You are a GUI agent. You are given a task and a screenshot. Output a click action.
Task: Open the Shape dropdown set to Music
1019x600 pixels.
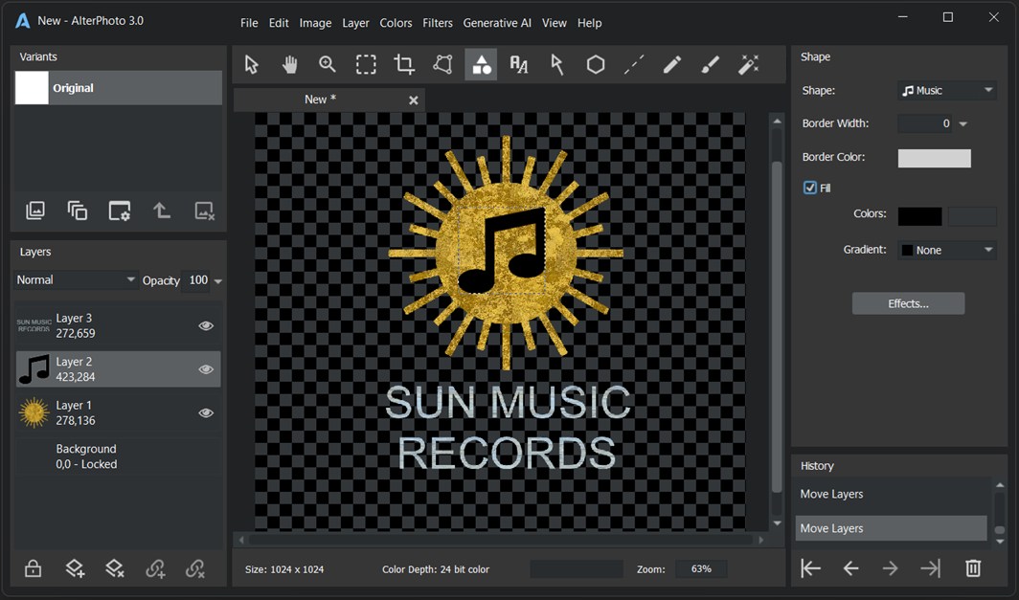946,90
